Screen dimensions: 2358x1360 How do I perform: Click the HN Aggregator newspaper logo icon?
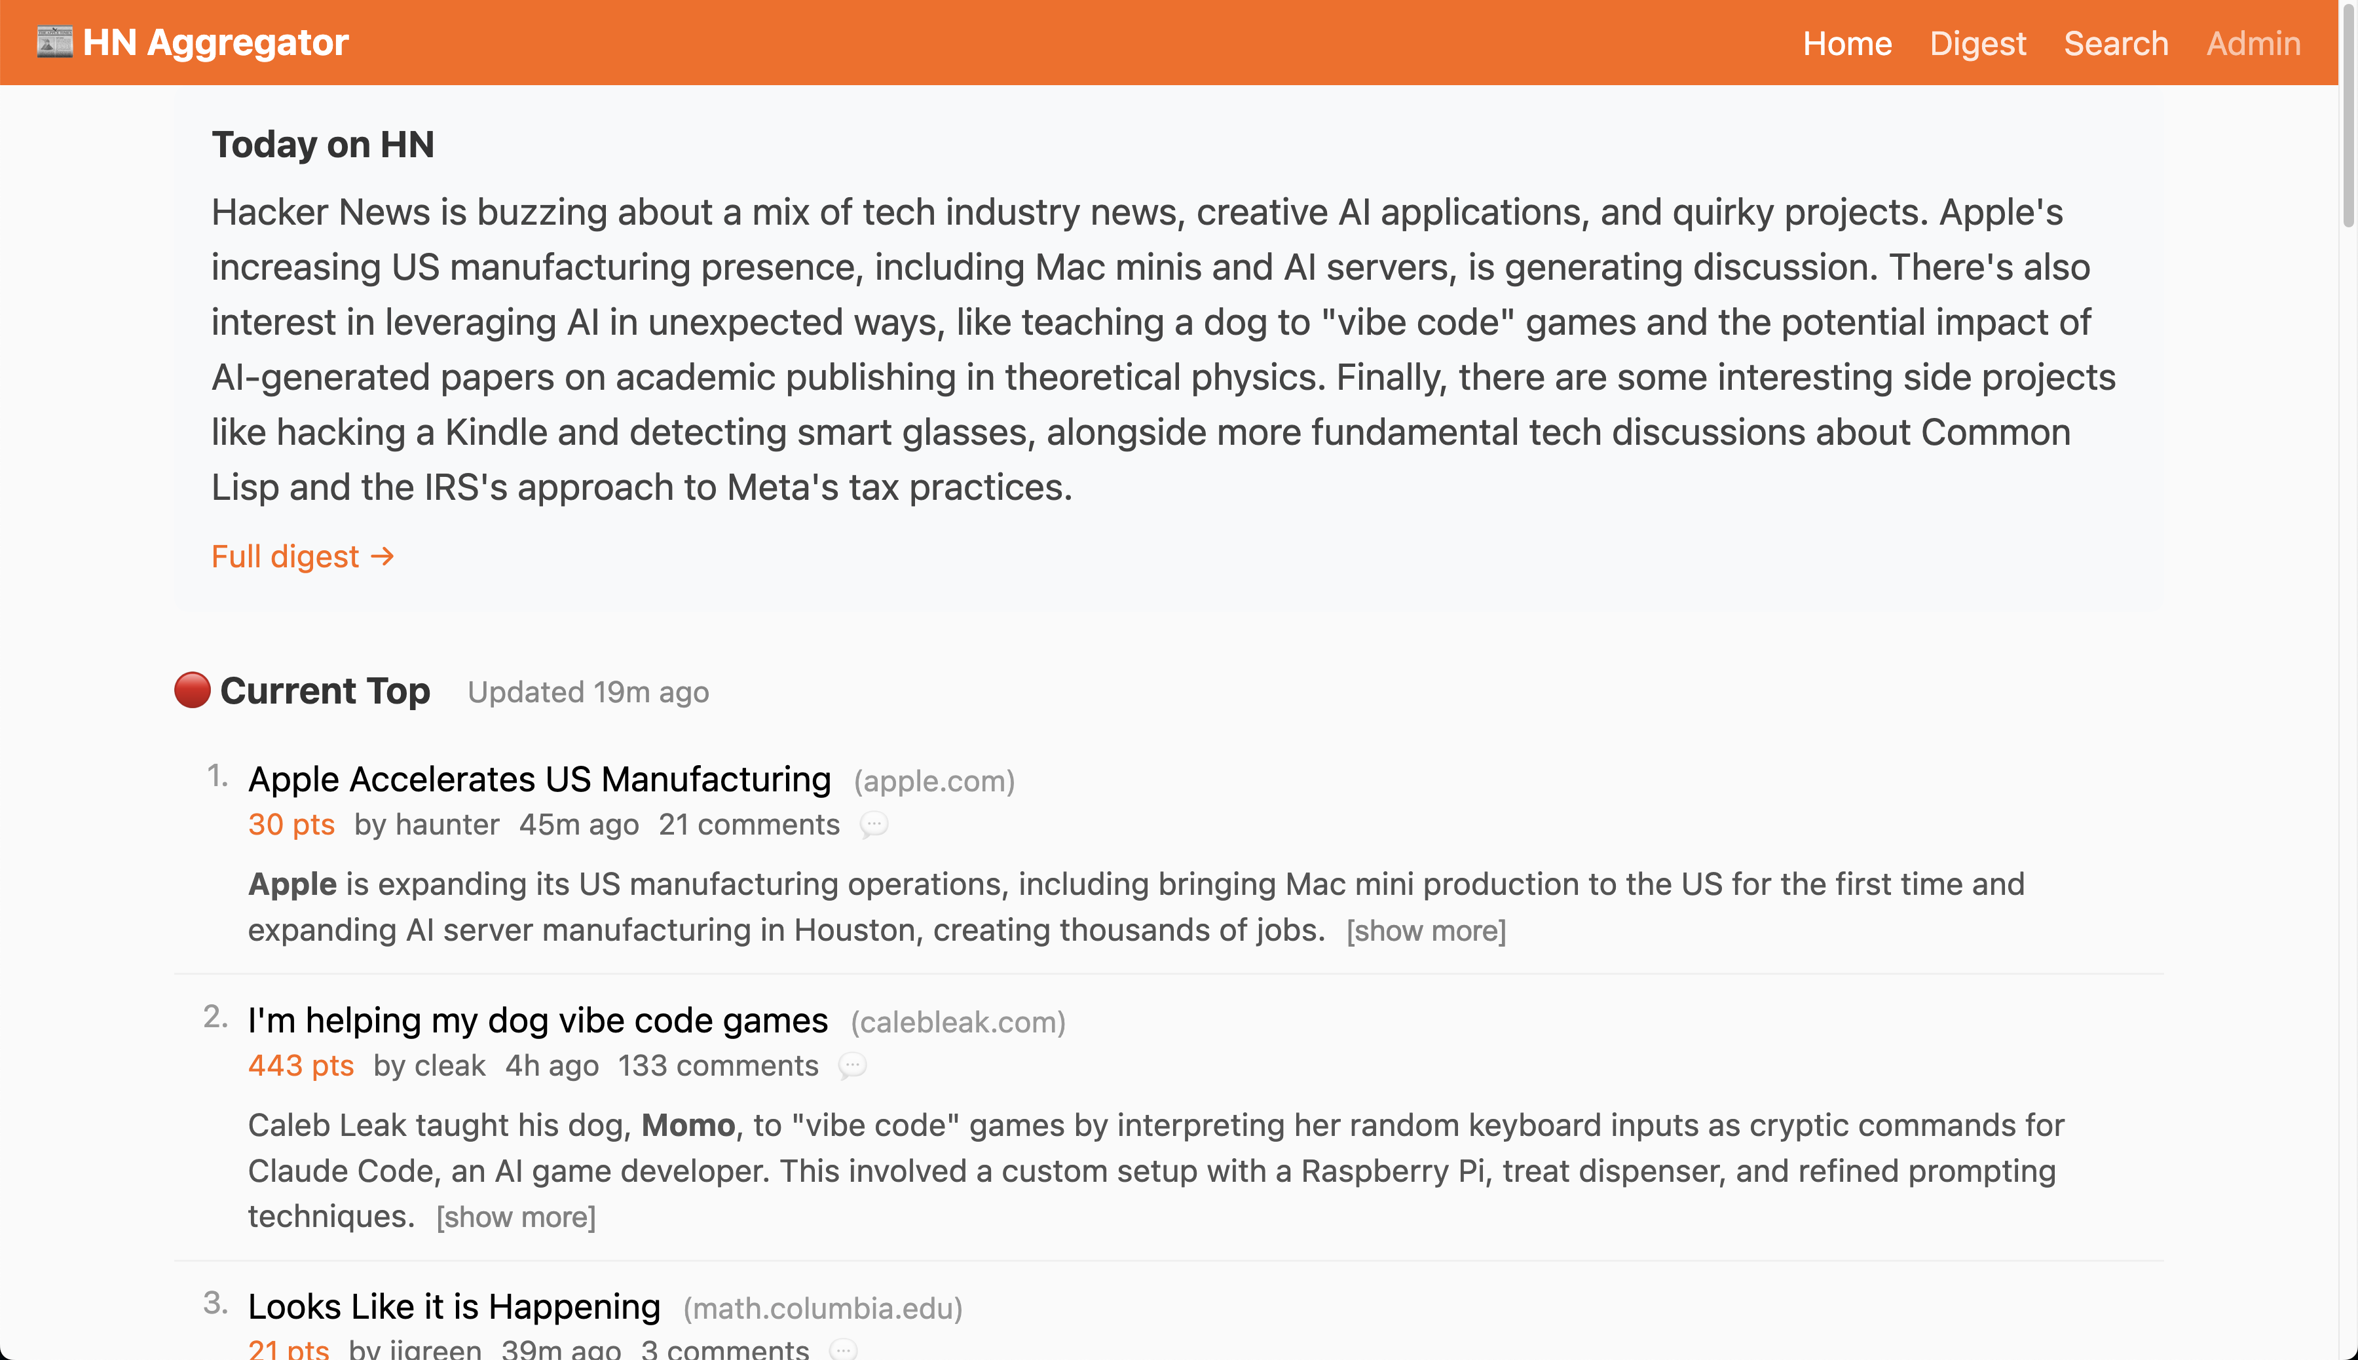[x=54, y=42]
